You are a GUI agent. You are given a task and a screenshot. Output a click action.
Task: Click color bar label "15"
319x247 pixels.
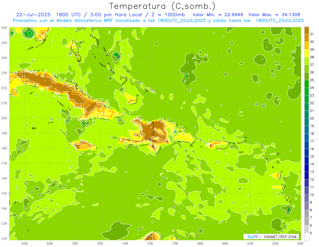[312, 156]
